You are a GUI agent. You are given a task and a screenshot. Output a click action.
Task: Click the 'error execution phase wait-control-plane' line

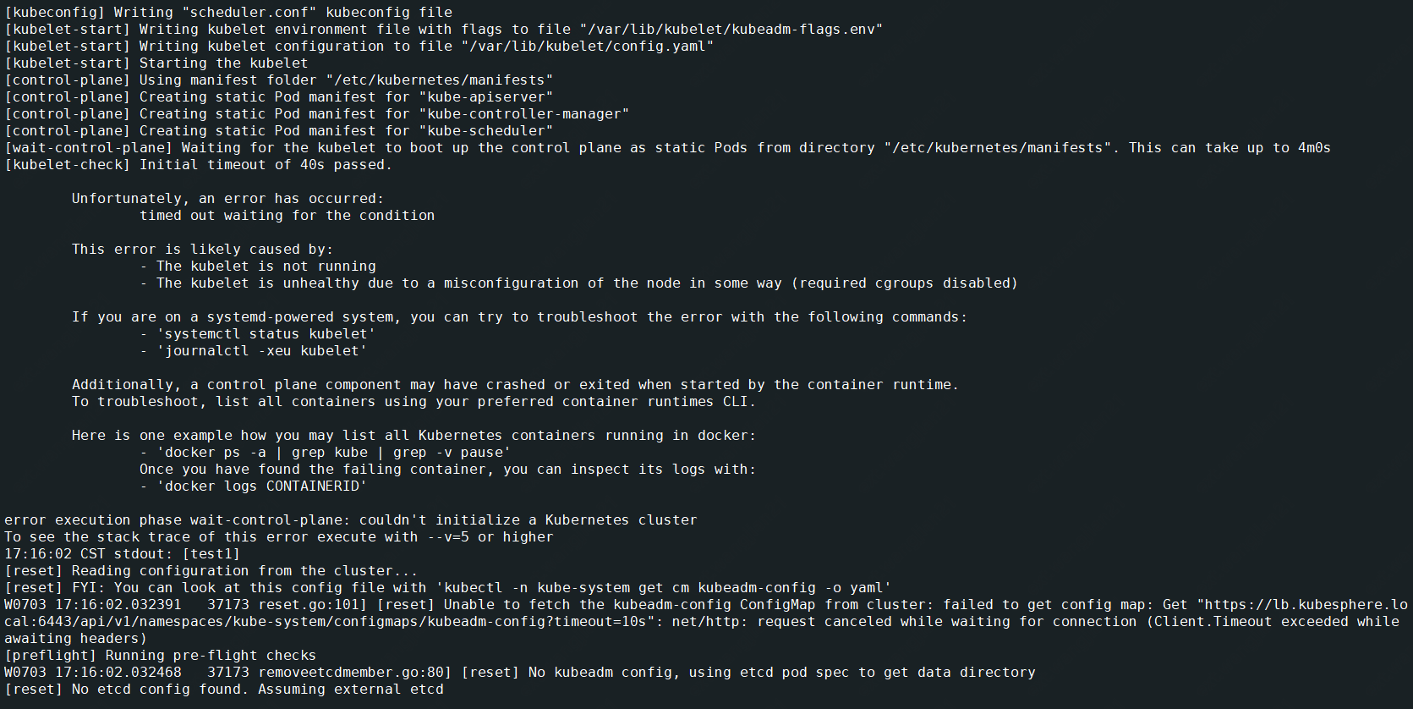point(351,520)
